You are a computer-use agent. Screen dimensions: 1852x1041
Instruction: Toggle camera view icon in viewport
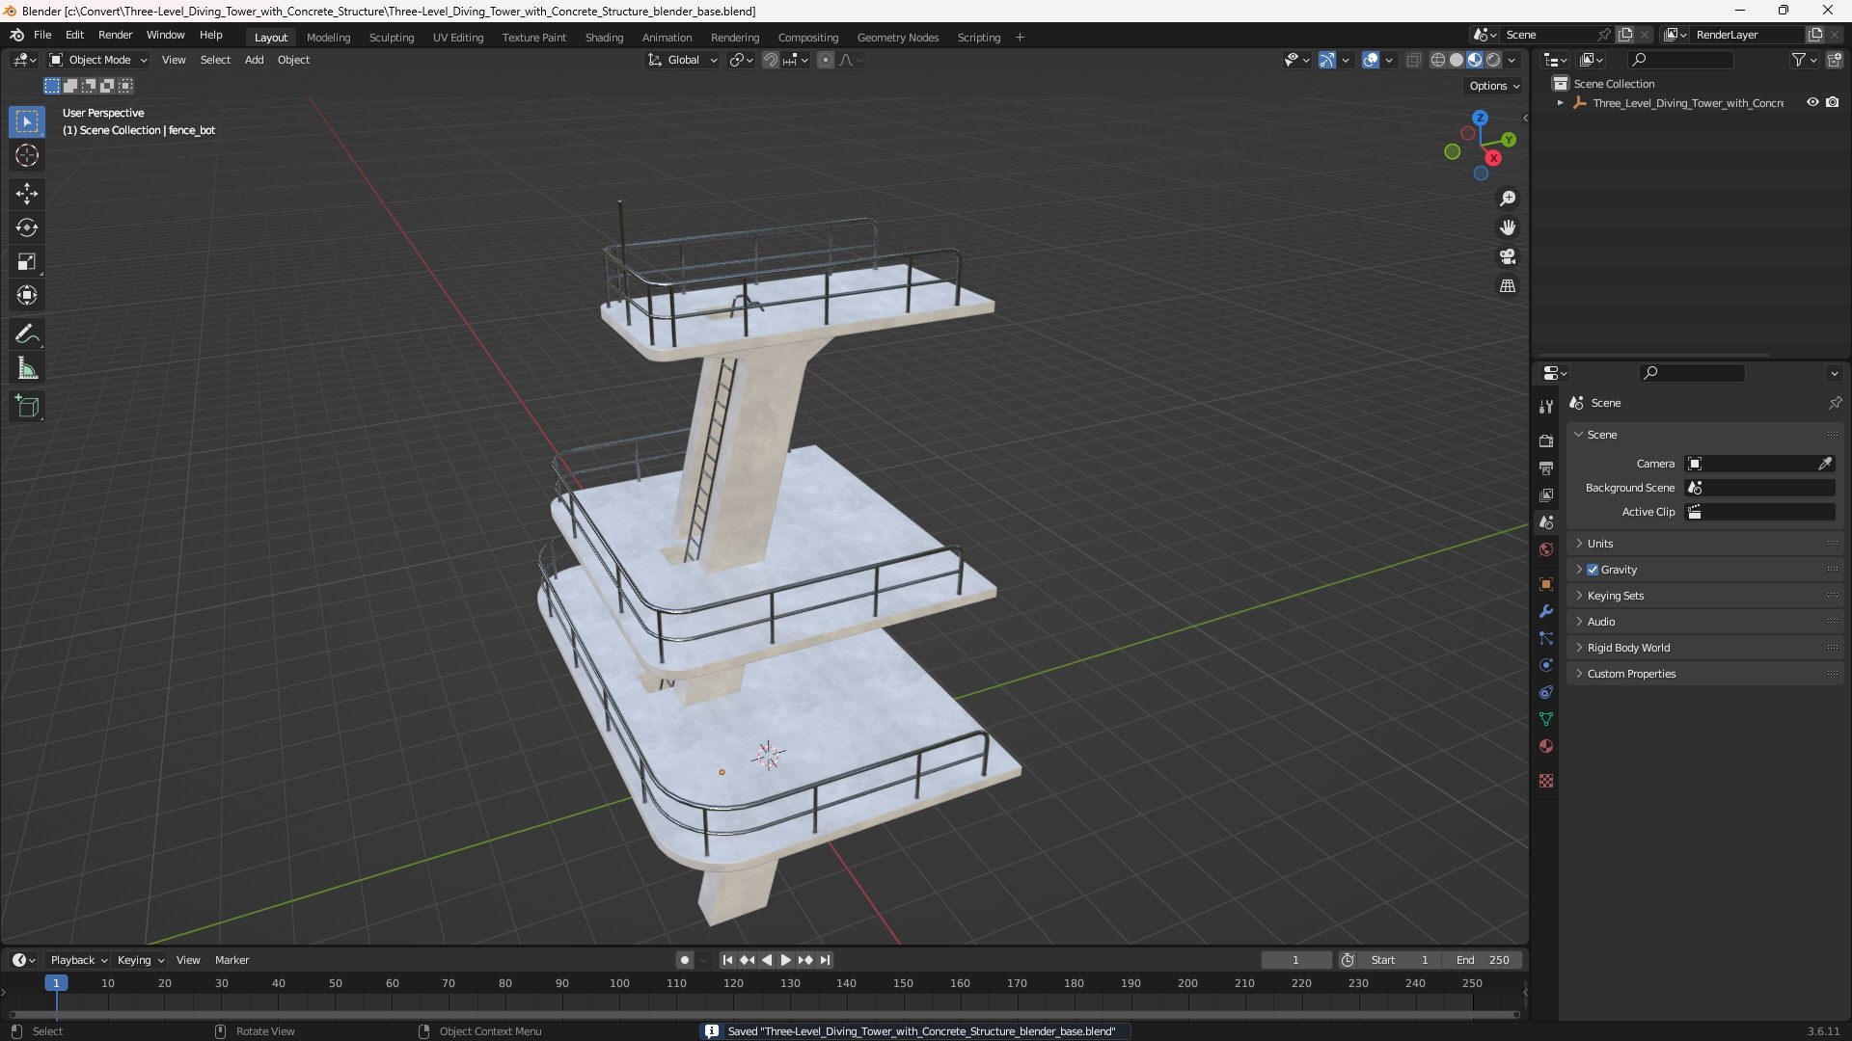click(1507, 256)
